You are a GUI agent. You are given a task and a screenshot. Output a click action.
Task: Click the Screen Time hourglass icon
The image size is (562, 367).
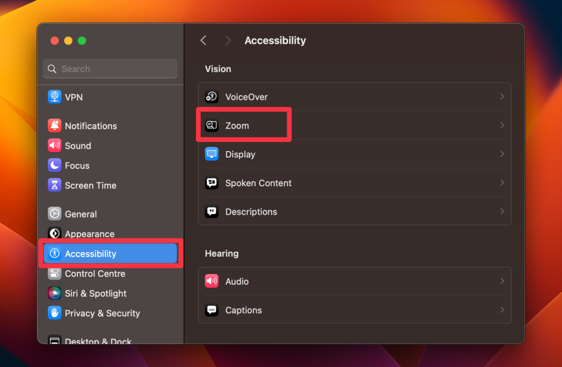54,185
